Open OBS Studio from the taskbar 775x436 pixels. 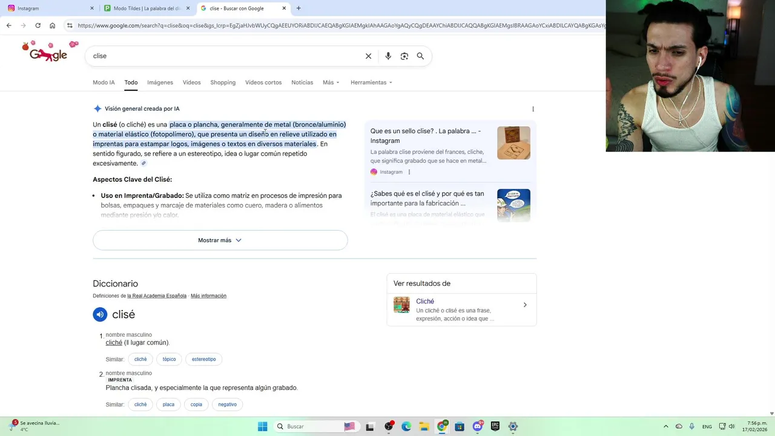coord(389,426)
